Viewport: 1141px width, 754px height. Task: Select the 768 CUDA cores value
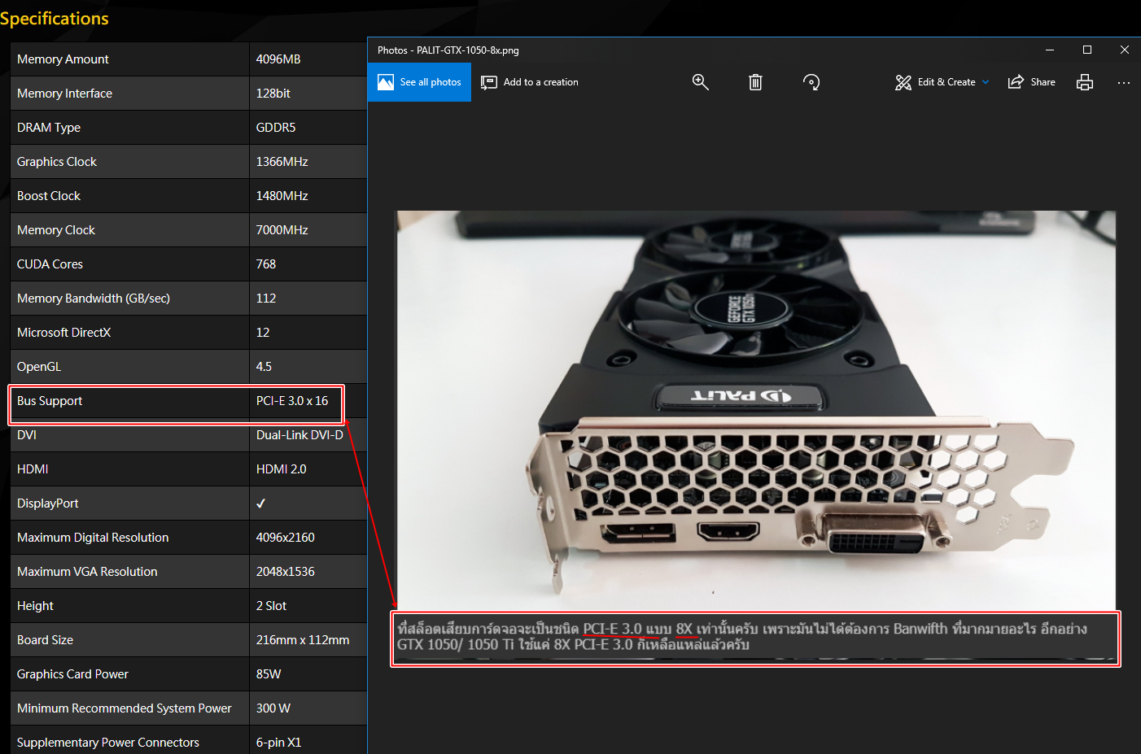click(266, 264)
